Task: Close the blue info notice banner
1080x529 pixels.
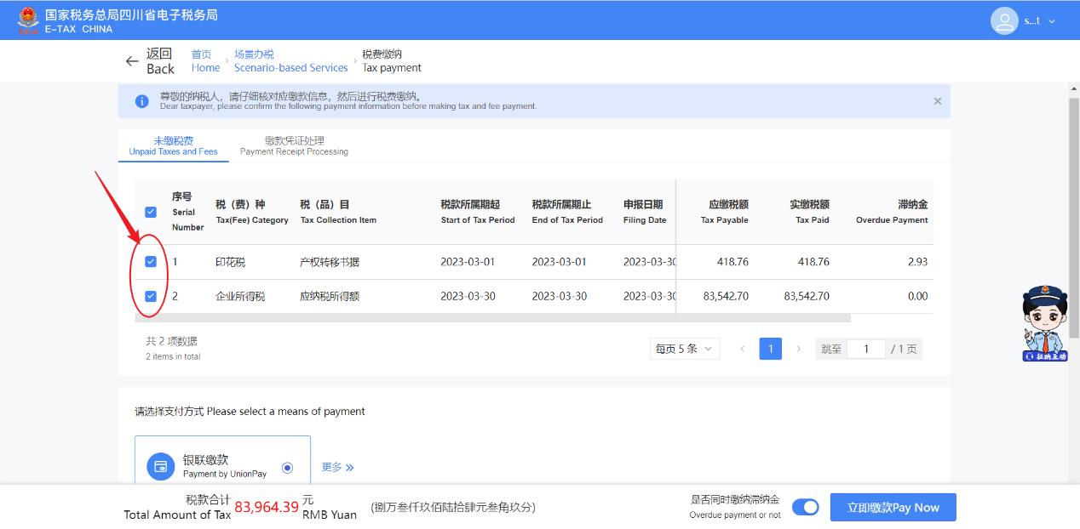Action: tap(937, 101)
